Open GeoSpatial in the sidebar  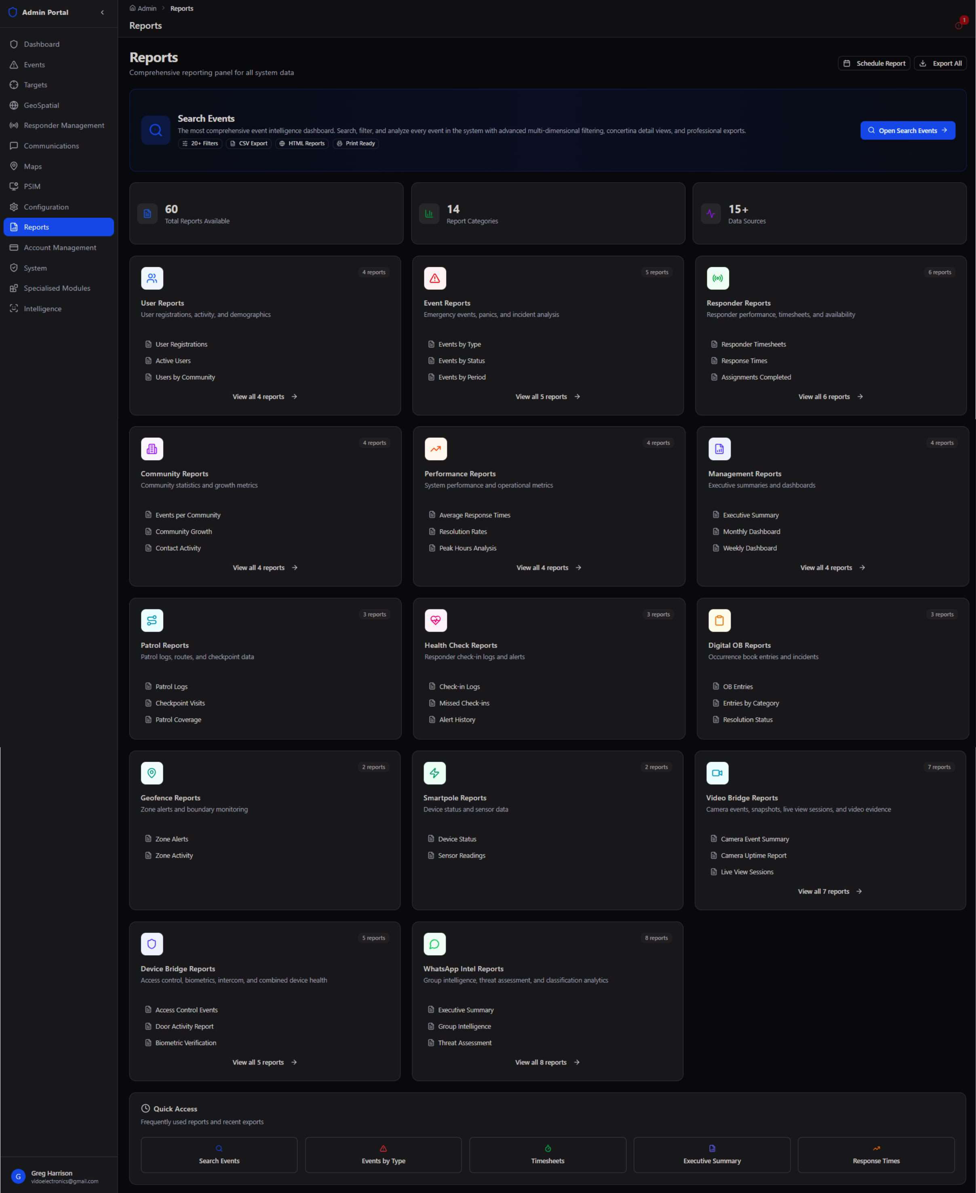pos(59,105)
